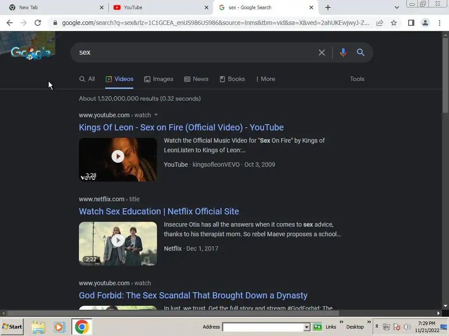Image resolution: width=449 pixels, height=336 pixels.
Task: Click the scroll right arrow at bottom
Action: click(438, 313)
